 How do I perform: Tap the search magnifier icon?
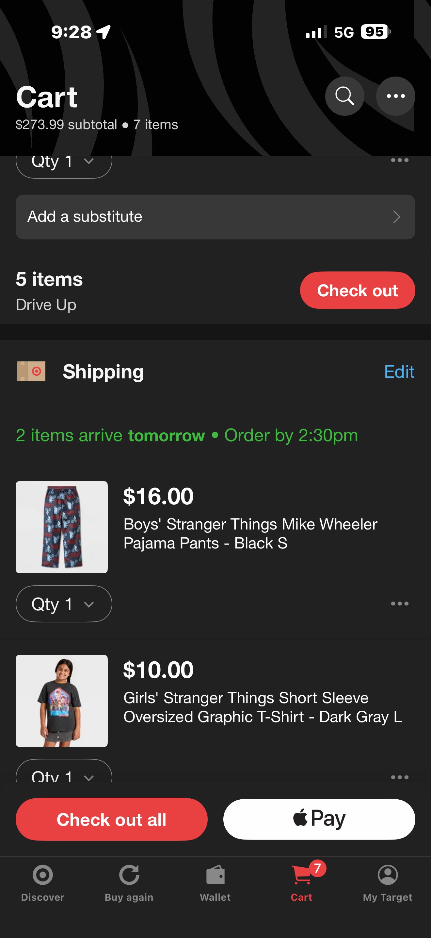click(344, 96)
